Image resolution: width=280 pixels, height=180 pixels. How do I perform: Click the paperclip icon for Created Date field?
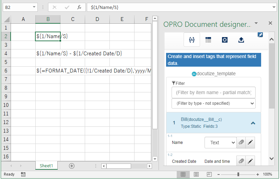point(241,161)
